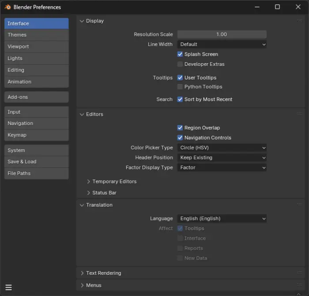Open the System preferences tab
Image resolution: width=309 pixels, height=296 pixels.
37,150
